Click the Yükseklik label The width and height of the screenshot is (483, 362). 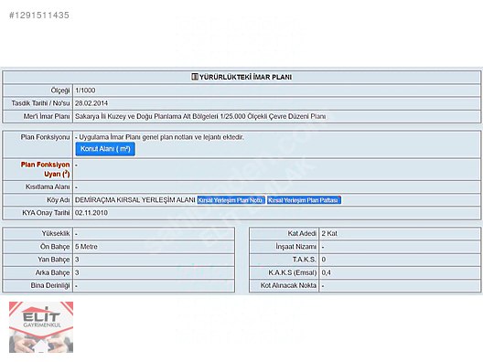tap(56, 234)
